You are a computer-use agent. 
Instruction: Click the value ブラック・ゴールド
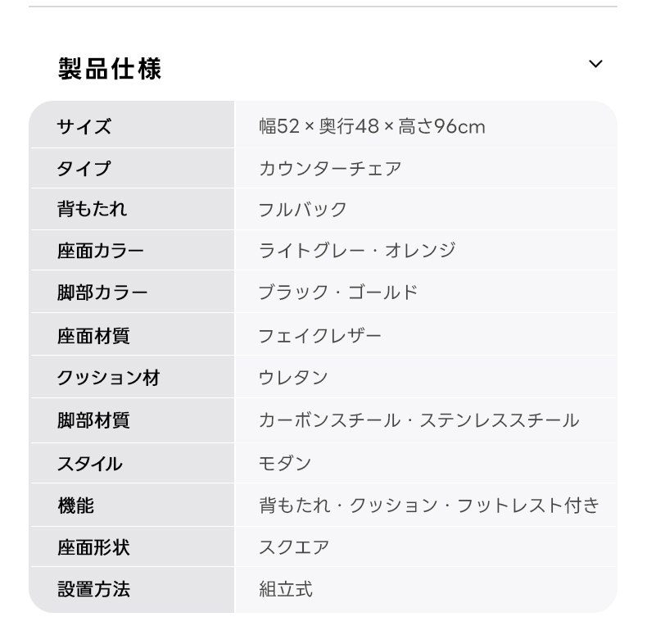click(338, 293)
